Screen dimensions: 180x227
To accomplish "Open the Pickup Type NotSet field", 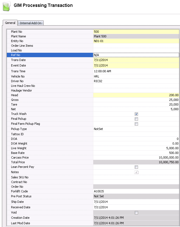I will (x=136, y=129).
